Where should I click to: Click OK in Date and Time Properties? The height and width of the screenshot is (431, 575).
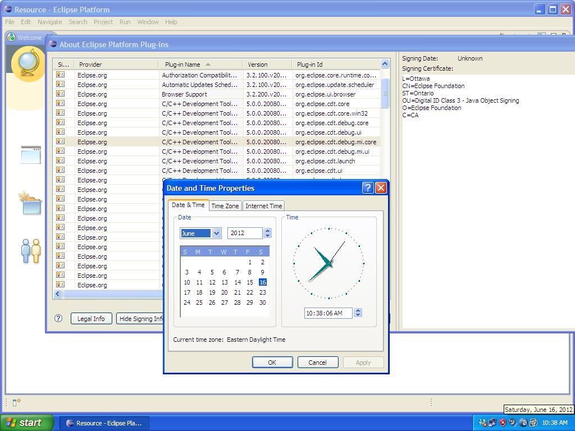coord(272,363)
